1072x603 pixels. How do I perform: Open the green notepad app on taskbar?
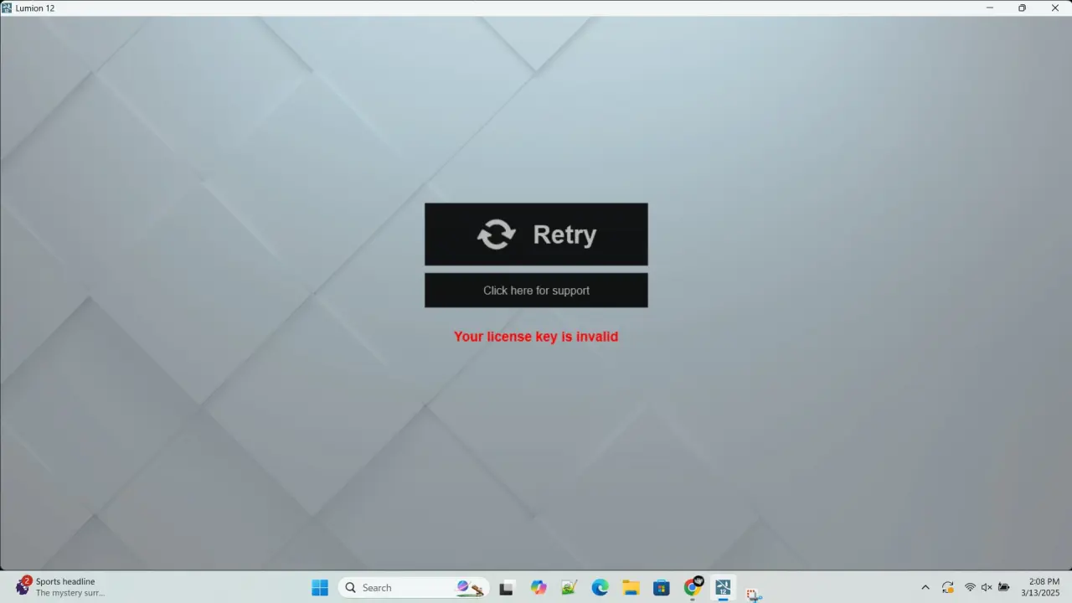click(569, 588)
